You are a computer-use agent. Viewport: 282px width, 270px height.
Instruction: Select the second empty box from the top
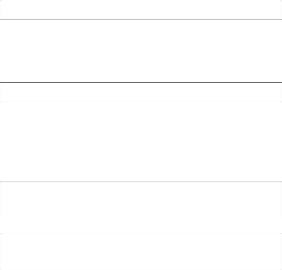pos(141,92)
